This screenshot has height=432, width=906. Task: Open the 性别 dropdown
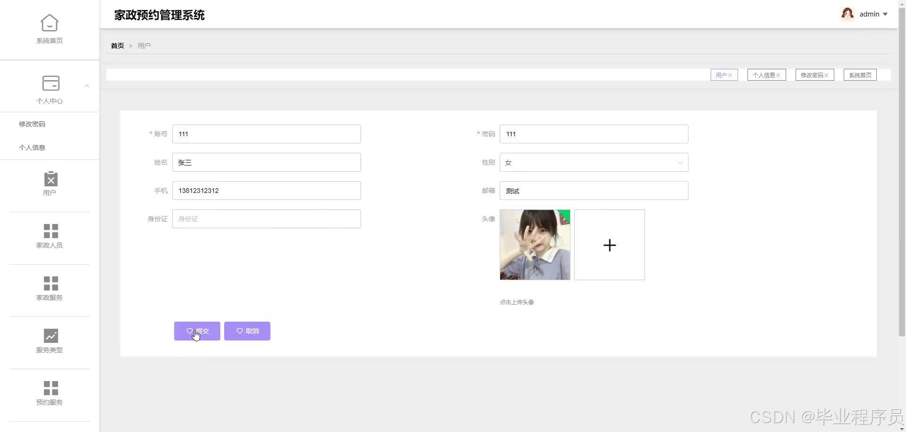[x=594, y=162]
